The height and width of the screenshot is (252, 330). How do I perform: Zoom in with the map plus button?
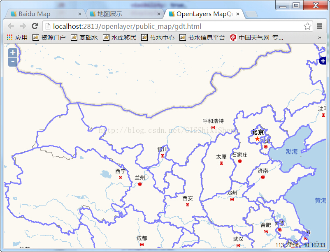(x=13, y=52)
